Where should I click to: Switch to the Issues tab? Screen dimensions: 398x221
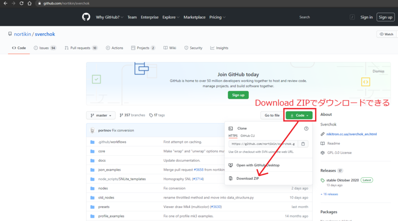[45, 48]
